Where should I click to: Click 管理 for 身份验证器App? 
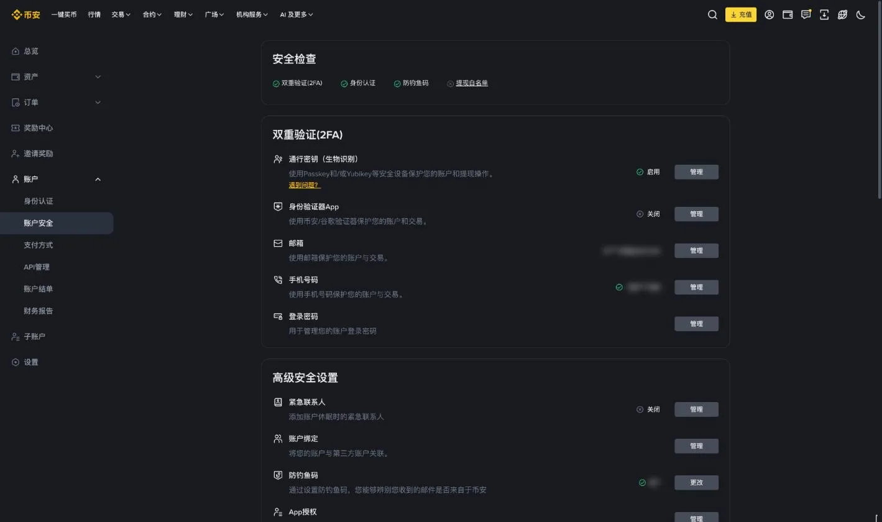[696, 214]
